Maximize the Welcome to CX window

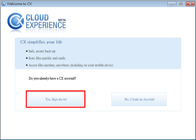[x=181, y=4]
